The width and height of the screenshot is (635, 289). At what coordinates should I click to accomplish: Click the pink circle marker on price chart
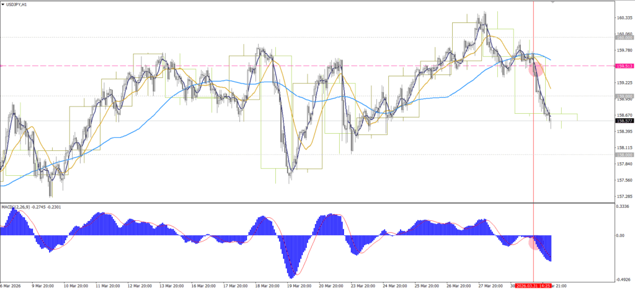536,69
